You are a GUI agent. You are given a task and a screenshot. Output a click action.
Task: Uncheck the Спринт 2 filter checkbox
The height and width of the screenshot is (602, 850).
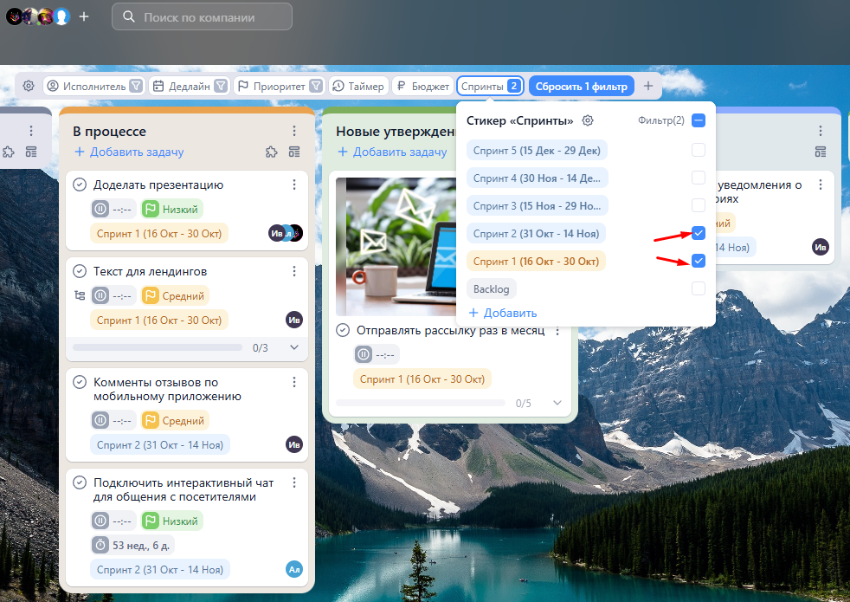tap(699, 233)
